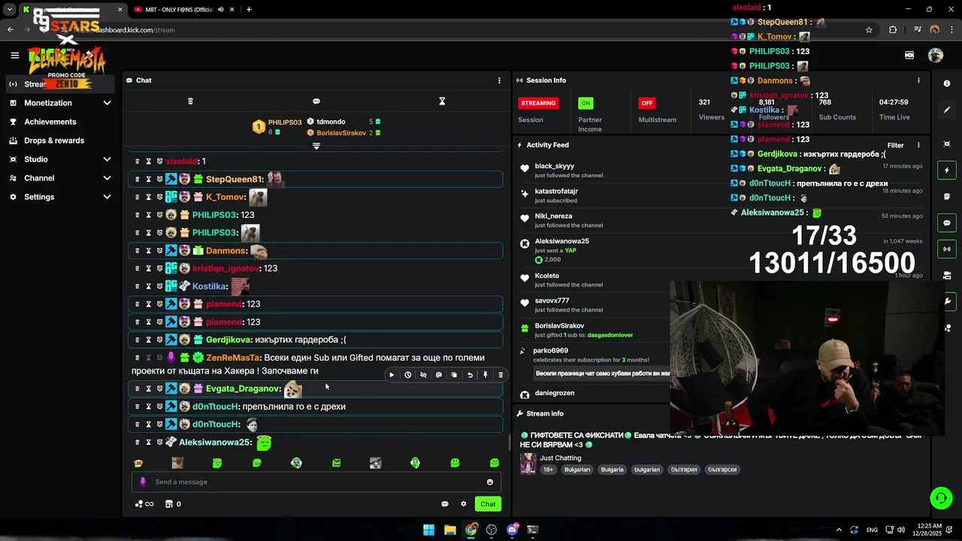Open the Session Info three-dot menu
The height and width of the screenshot is (541, 962).
coord(918,80)
